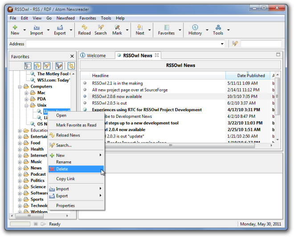Open the Address bar dropdown
This screenshot has width=294, height=237.
coord(222,44)
